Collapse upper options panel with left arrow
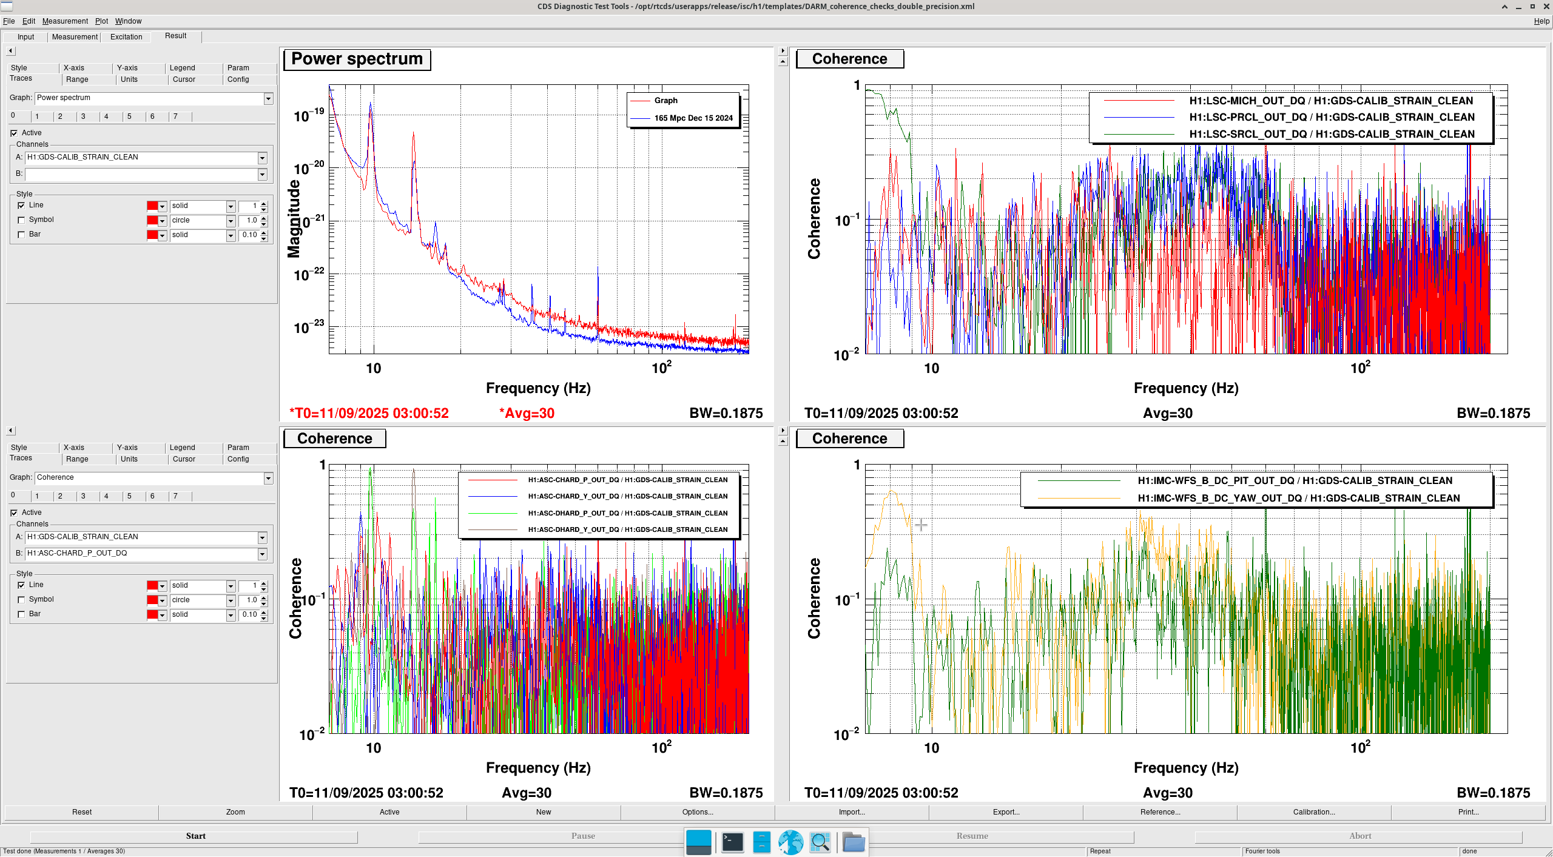Image resolution: width=1553 pixels, height=857 pixels. (10, 51)
